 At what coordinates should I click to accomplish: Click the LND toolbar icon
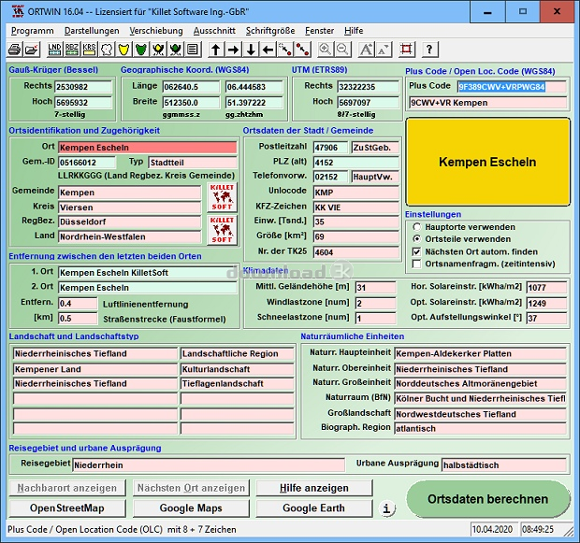[54, 50]
